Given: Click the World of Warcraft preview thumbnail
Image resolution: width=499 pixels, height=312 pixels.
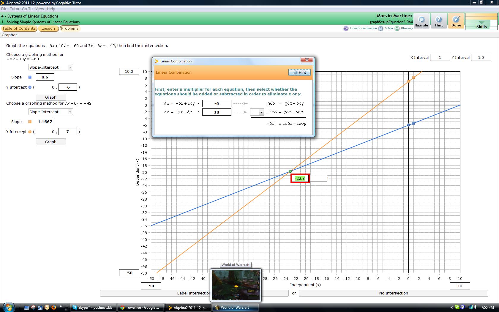Looking at the screenshot, I should (x=236, y=285).
